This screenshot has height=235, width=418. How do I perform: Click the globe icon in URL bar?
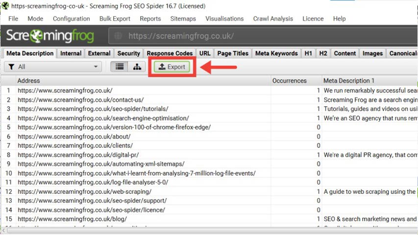coord(118,36)
